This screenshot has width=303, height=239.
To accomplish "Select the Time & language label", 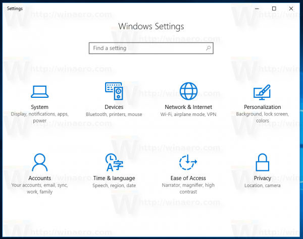I will click(x=114, y=178).
